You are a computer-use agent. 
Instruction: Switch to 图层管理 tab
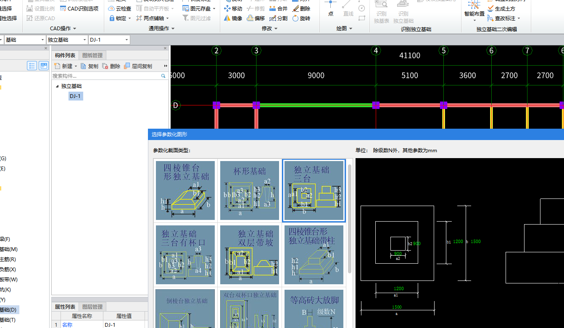click(x=92, y=307)
